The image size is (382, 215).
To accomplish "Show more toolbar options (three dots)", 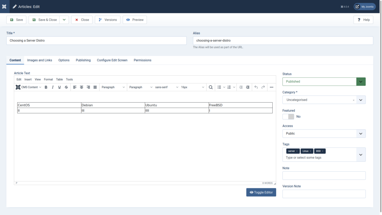I will (x=271, y=87).
